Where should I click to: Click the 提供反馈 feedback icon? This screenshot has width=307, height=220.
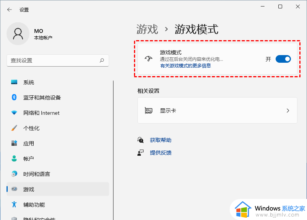pos(140,153)
